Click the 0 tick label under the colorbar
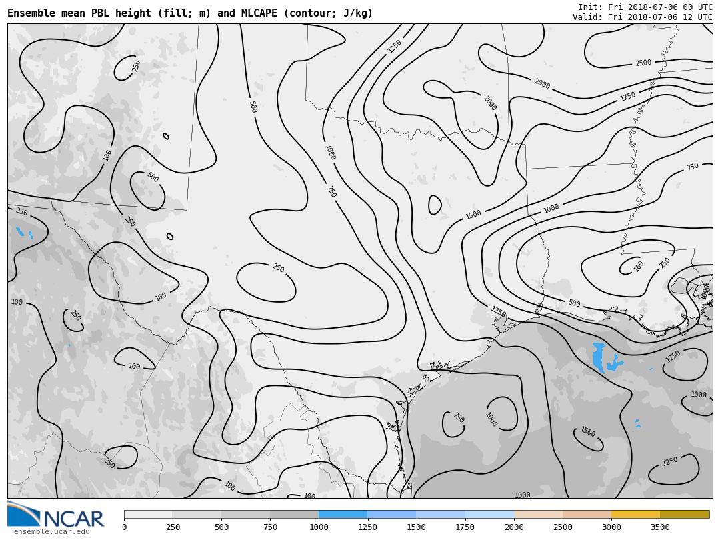This screenshot has width=720, height=540. coord(125,527)
